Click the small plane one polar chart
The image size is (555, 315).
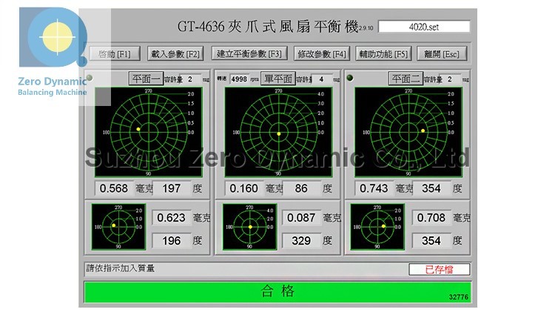(118, 227)
